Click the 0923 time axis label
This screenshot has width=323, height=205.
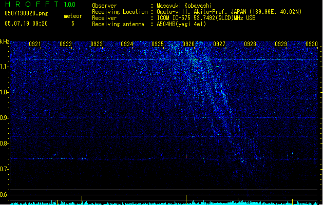pyautogui.click(x=97, y=44)
